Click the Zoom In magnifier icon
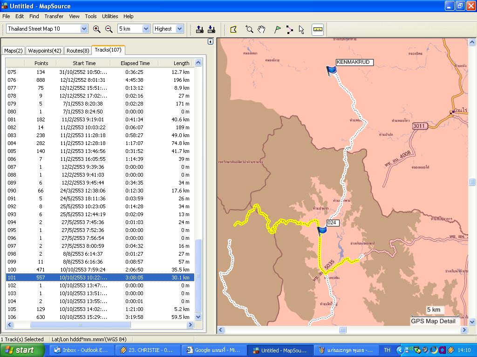 (x=97, y=29)
